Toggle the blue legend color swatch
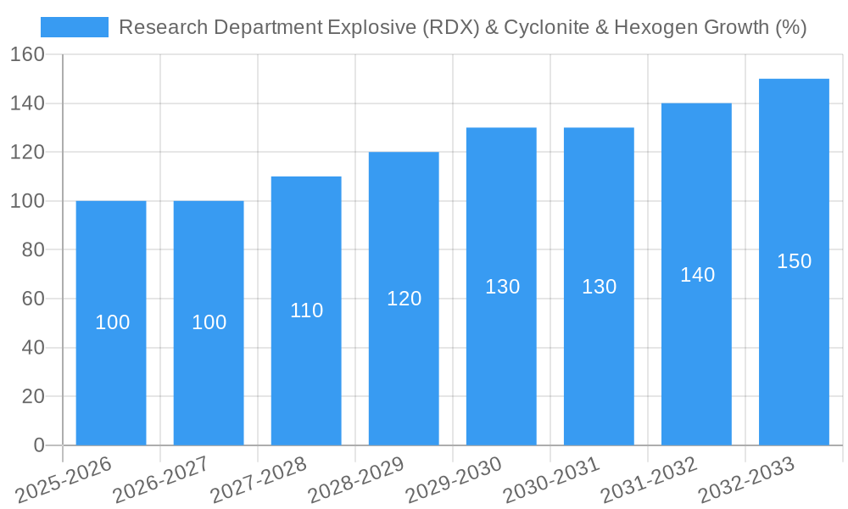 pyautogui.click(x=75, y=27)
